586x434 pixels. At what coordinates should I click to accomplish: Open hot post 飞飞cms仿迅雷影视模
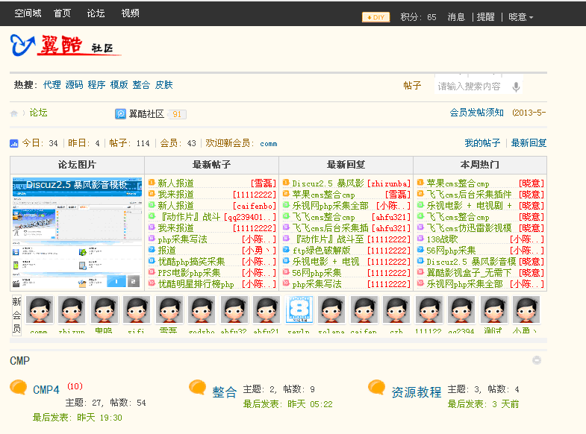coord(469,228)
